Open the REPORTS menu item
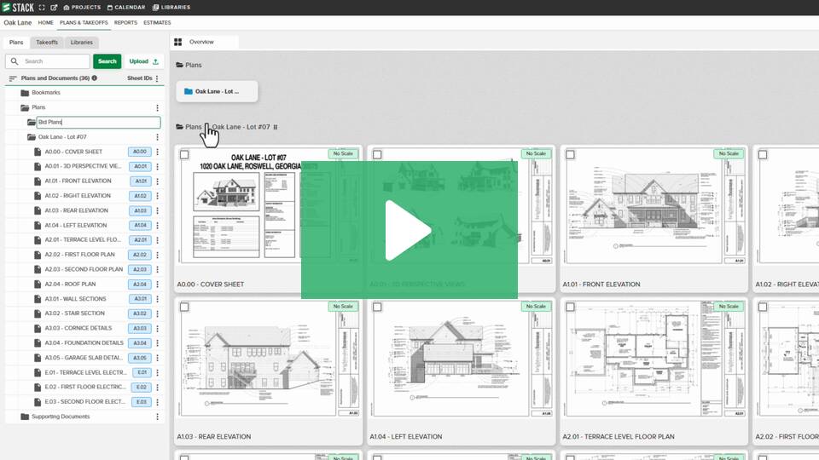819x460 pixels. (125, 23)
